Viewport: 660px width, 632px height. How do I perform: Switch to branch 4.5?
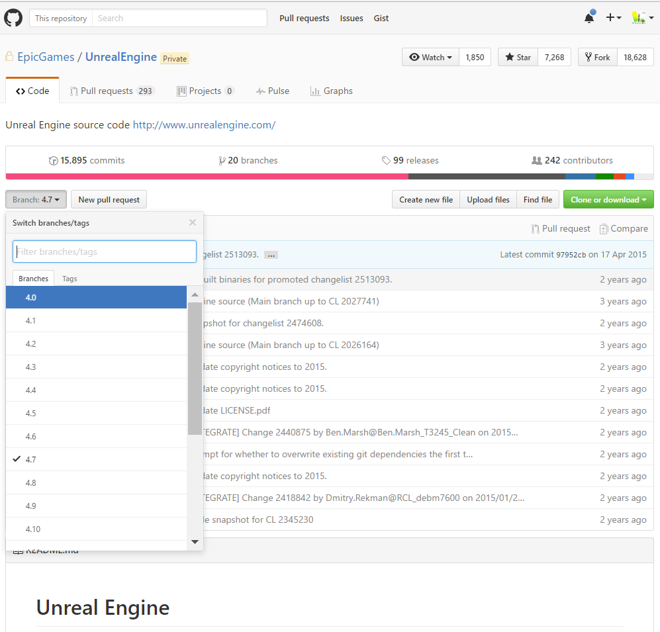point(97,413)
